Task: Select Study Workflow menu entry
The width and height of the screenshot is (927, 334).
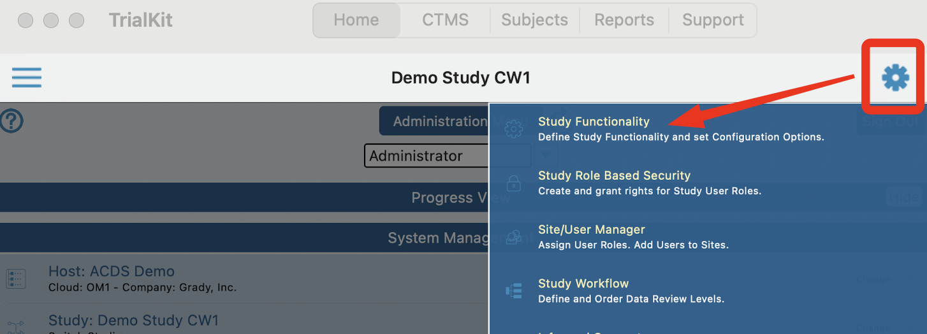Action: [708, 291]
